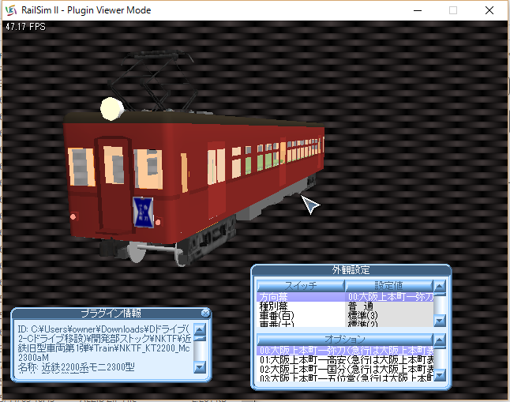Click the プラグイン情報 panel title bar
The width and height of the screenshot is (510, 402).
pos(111,313)
